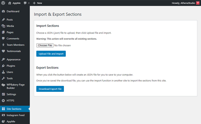Click the overwrite Warning text line
This screenshot has height=124, width=201.
(x=66, y=39)
